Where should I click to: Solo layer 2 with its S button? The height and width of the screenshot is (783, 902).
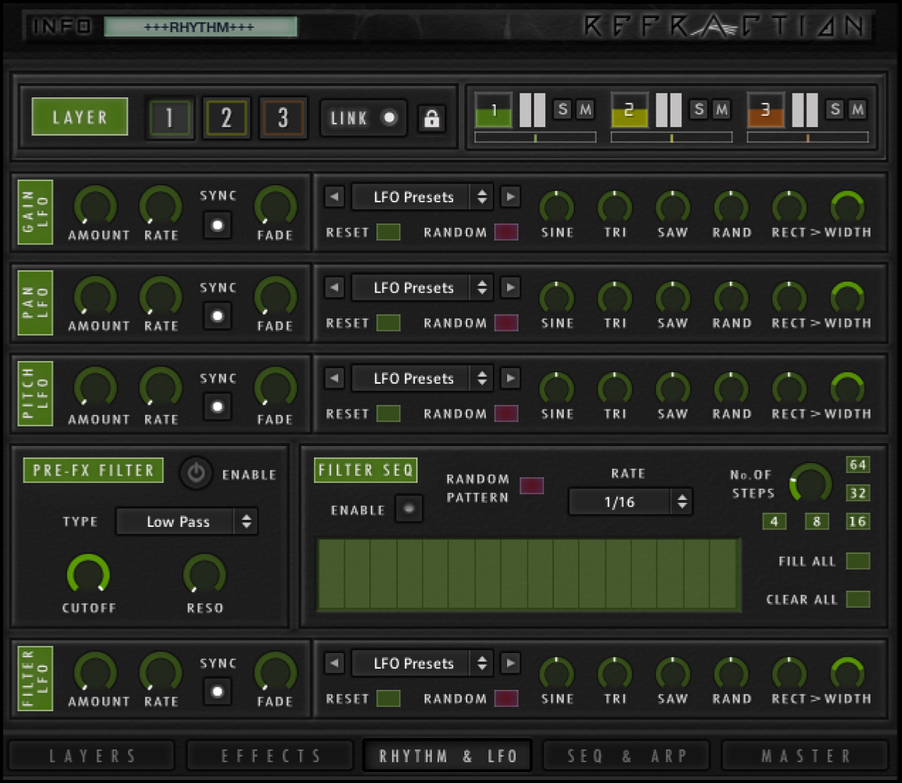(x=699, y=109)
